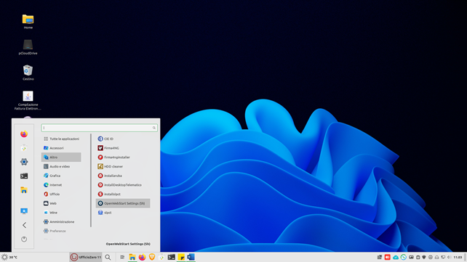This screenshot has height=262, width=467.
Task: Select the Audio e video category
Action: pos(61,166)
